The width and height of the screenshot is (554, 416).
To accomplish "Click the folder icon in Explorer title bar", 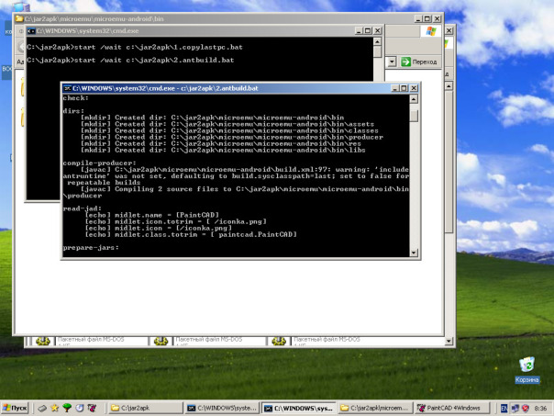I will pos(18,17).
